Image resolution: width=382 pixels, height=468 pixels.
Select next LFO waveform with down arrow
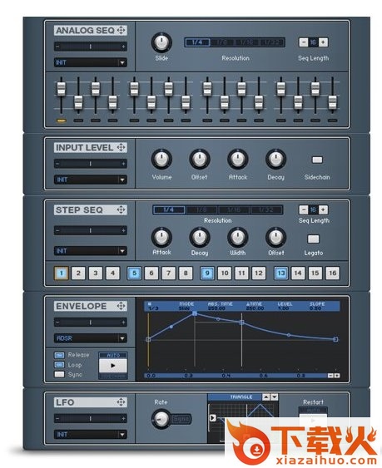point(274,397)
